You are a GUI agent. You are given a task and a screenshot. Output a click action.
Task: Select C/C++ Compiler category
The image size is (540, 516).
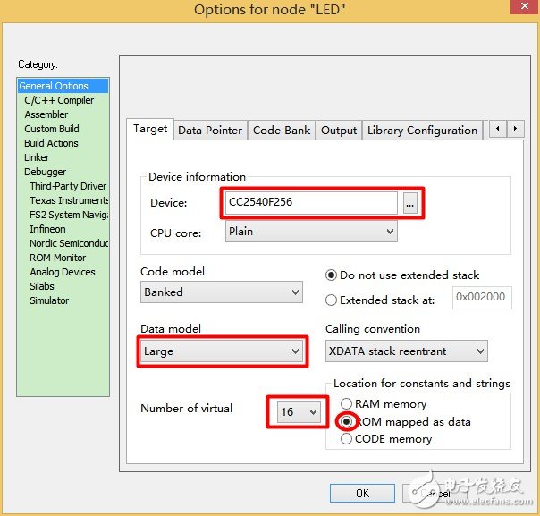click(x=59, y=100)
